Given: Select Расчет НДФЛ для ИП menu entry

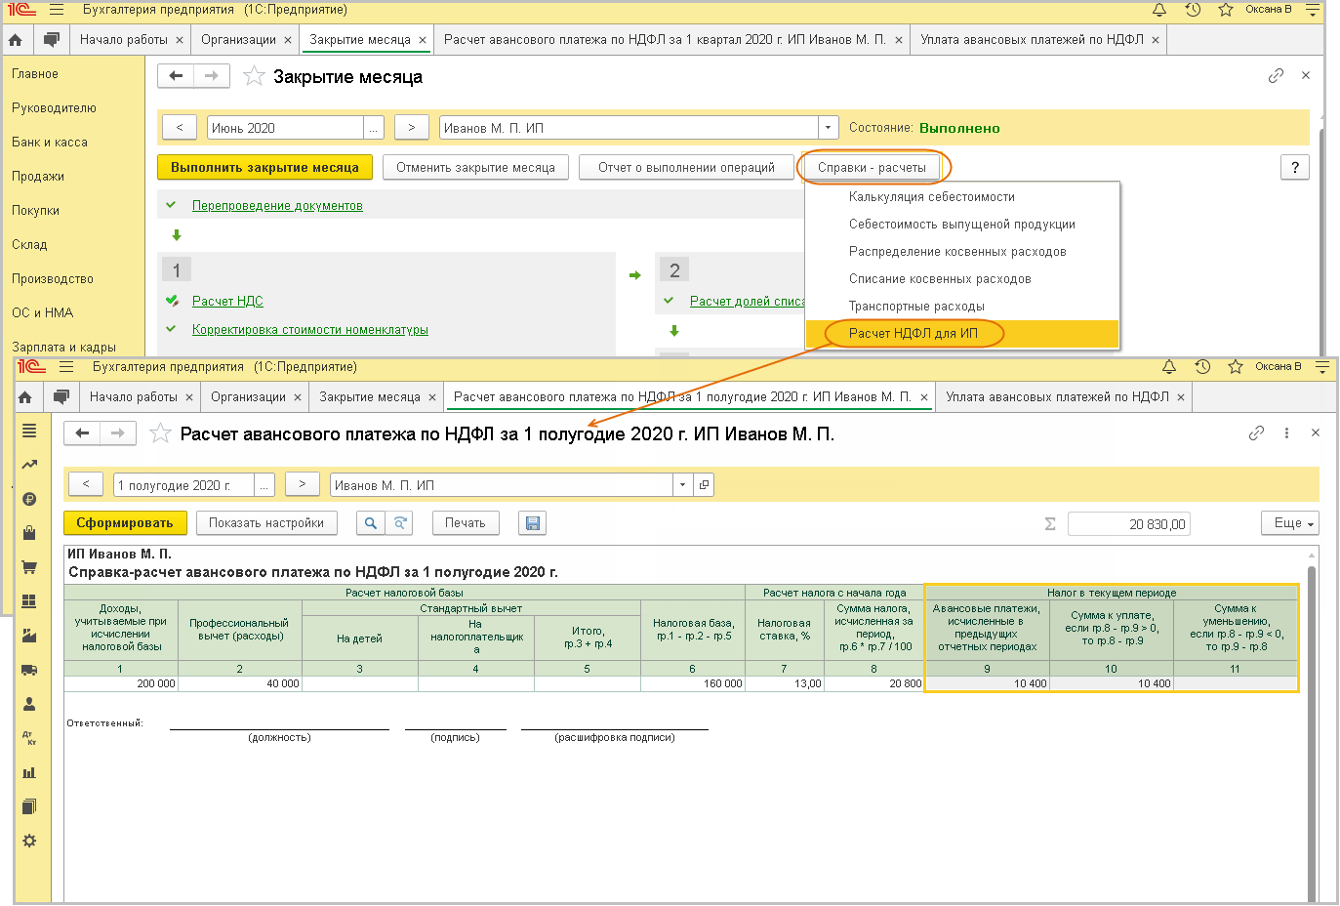Looking at the screenshot, I should 962,334.
